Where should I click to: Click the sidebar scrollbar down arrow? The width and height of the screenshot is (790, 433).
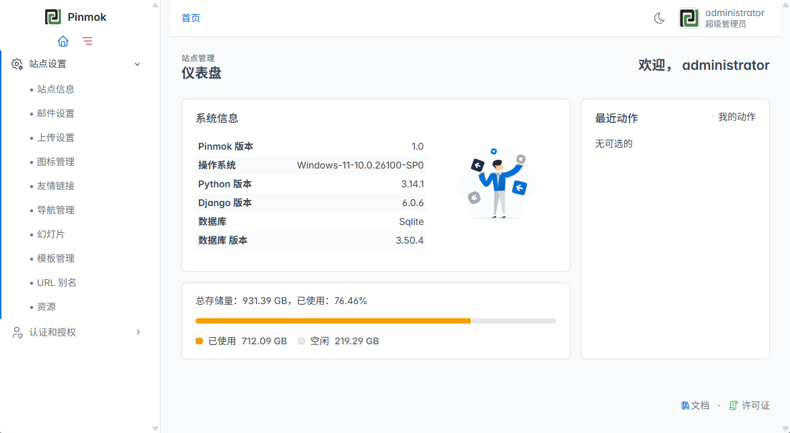155,428
